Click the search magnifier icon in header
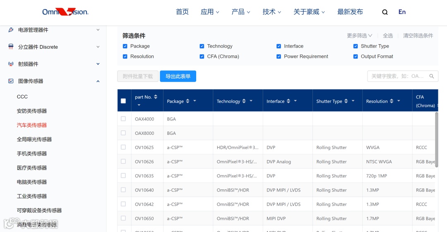 (385, 12)
